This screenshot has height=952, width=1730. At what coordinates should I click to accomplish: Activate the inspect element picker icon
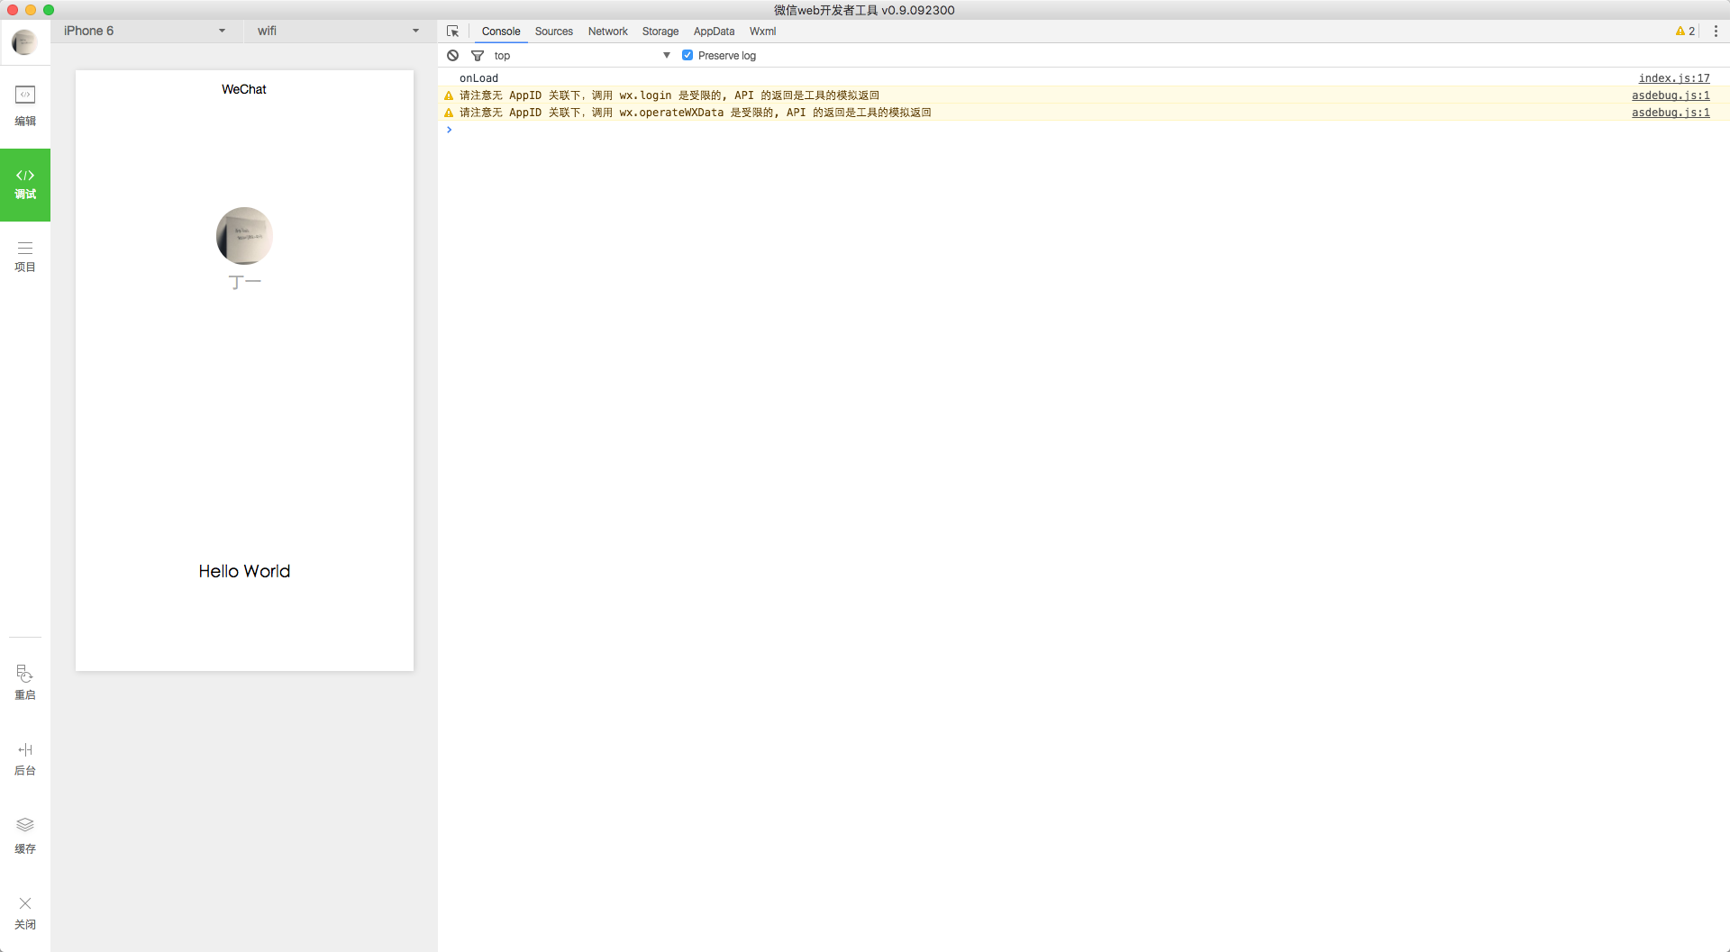[453, 32]
